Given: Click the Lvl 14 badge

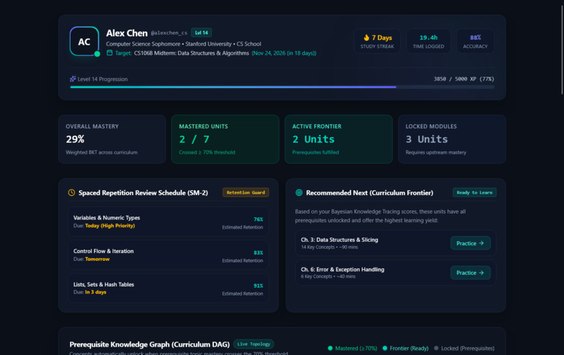Looking at the screenshot, I should click(x=202, y=33).
